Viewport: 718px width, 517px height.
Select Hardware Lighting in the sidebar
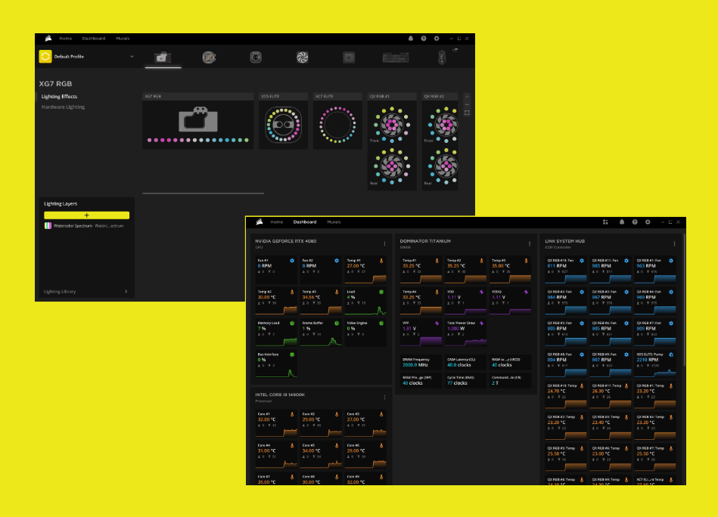pyautogui.click(x=64, y=107)
